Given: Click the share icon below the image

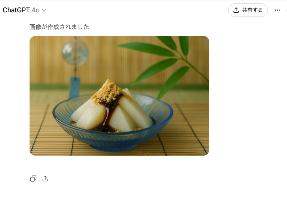Looking at the screenshot, I should [45, 179].
